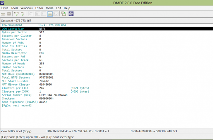Image resolution: width=213 pixels, height=140 pixels.
Task: Click the Select Drive toolbar icon
Action: [3, 14]
